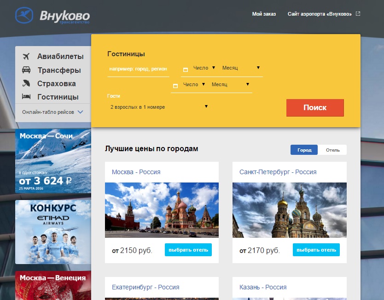
Task: Click выбрать отель for Москва
Action: [x=188, y=250]
